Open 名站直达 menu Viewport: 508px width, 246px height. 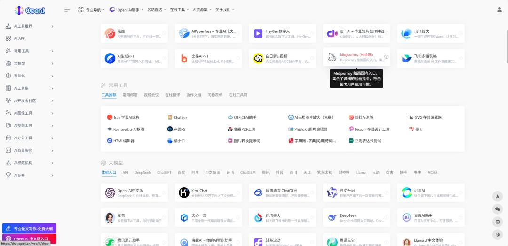coord(157,10)
